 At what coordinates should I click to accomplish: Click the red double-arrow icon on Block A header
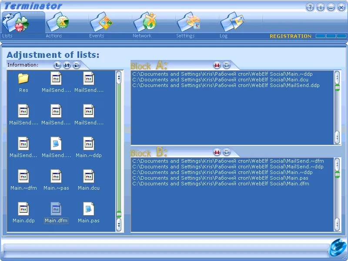click(216, 65)
